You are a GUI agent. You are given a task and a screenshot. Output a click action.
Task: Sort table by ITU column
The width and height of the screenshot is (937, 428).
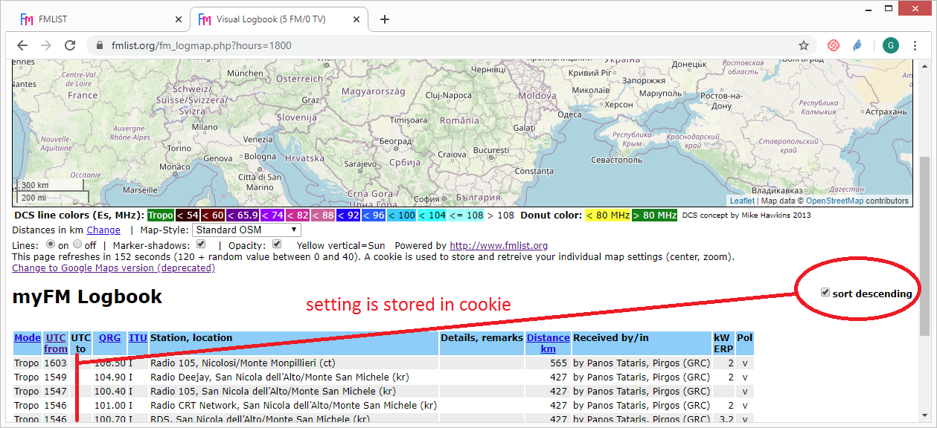pos(138,337)
